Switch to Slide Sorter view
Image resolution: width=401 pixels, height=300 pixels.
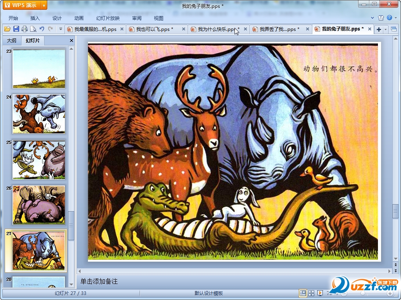[311, 293]
